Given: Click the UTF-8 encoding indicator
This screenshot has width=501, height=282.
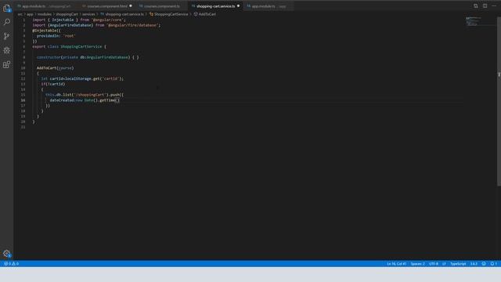Looking at the screenshot, I should (x=434, y=264).
